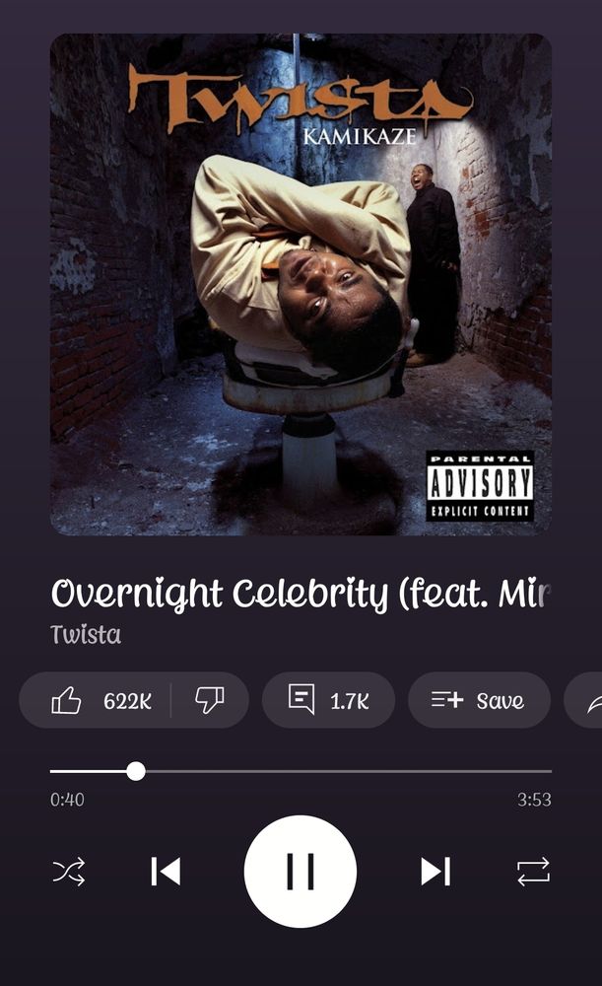The height and width of the screenshot is (986, 602).
Task: Open the Twista Kamikaze album artwork
Action: pyautogui.click(x=301, y=284)
